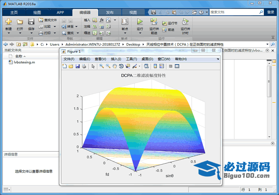Click the Comment percent icon
The image size is (279, 195).
95,27
